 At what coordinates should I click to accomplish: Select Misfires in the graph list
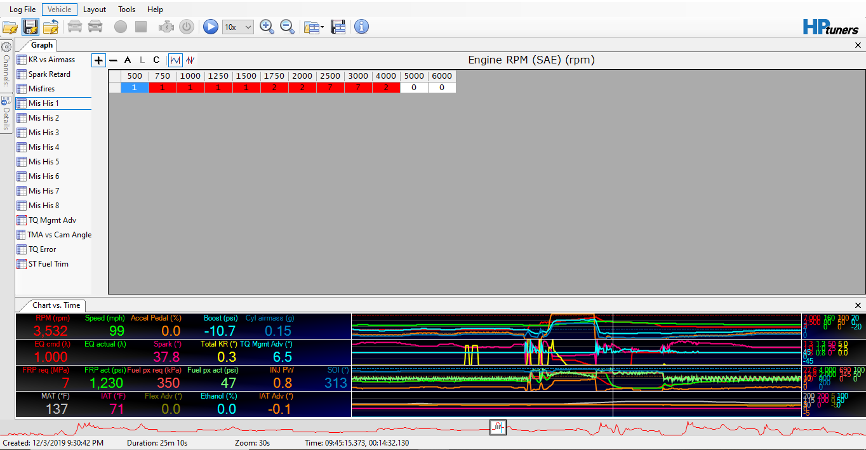[41, 89]
